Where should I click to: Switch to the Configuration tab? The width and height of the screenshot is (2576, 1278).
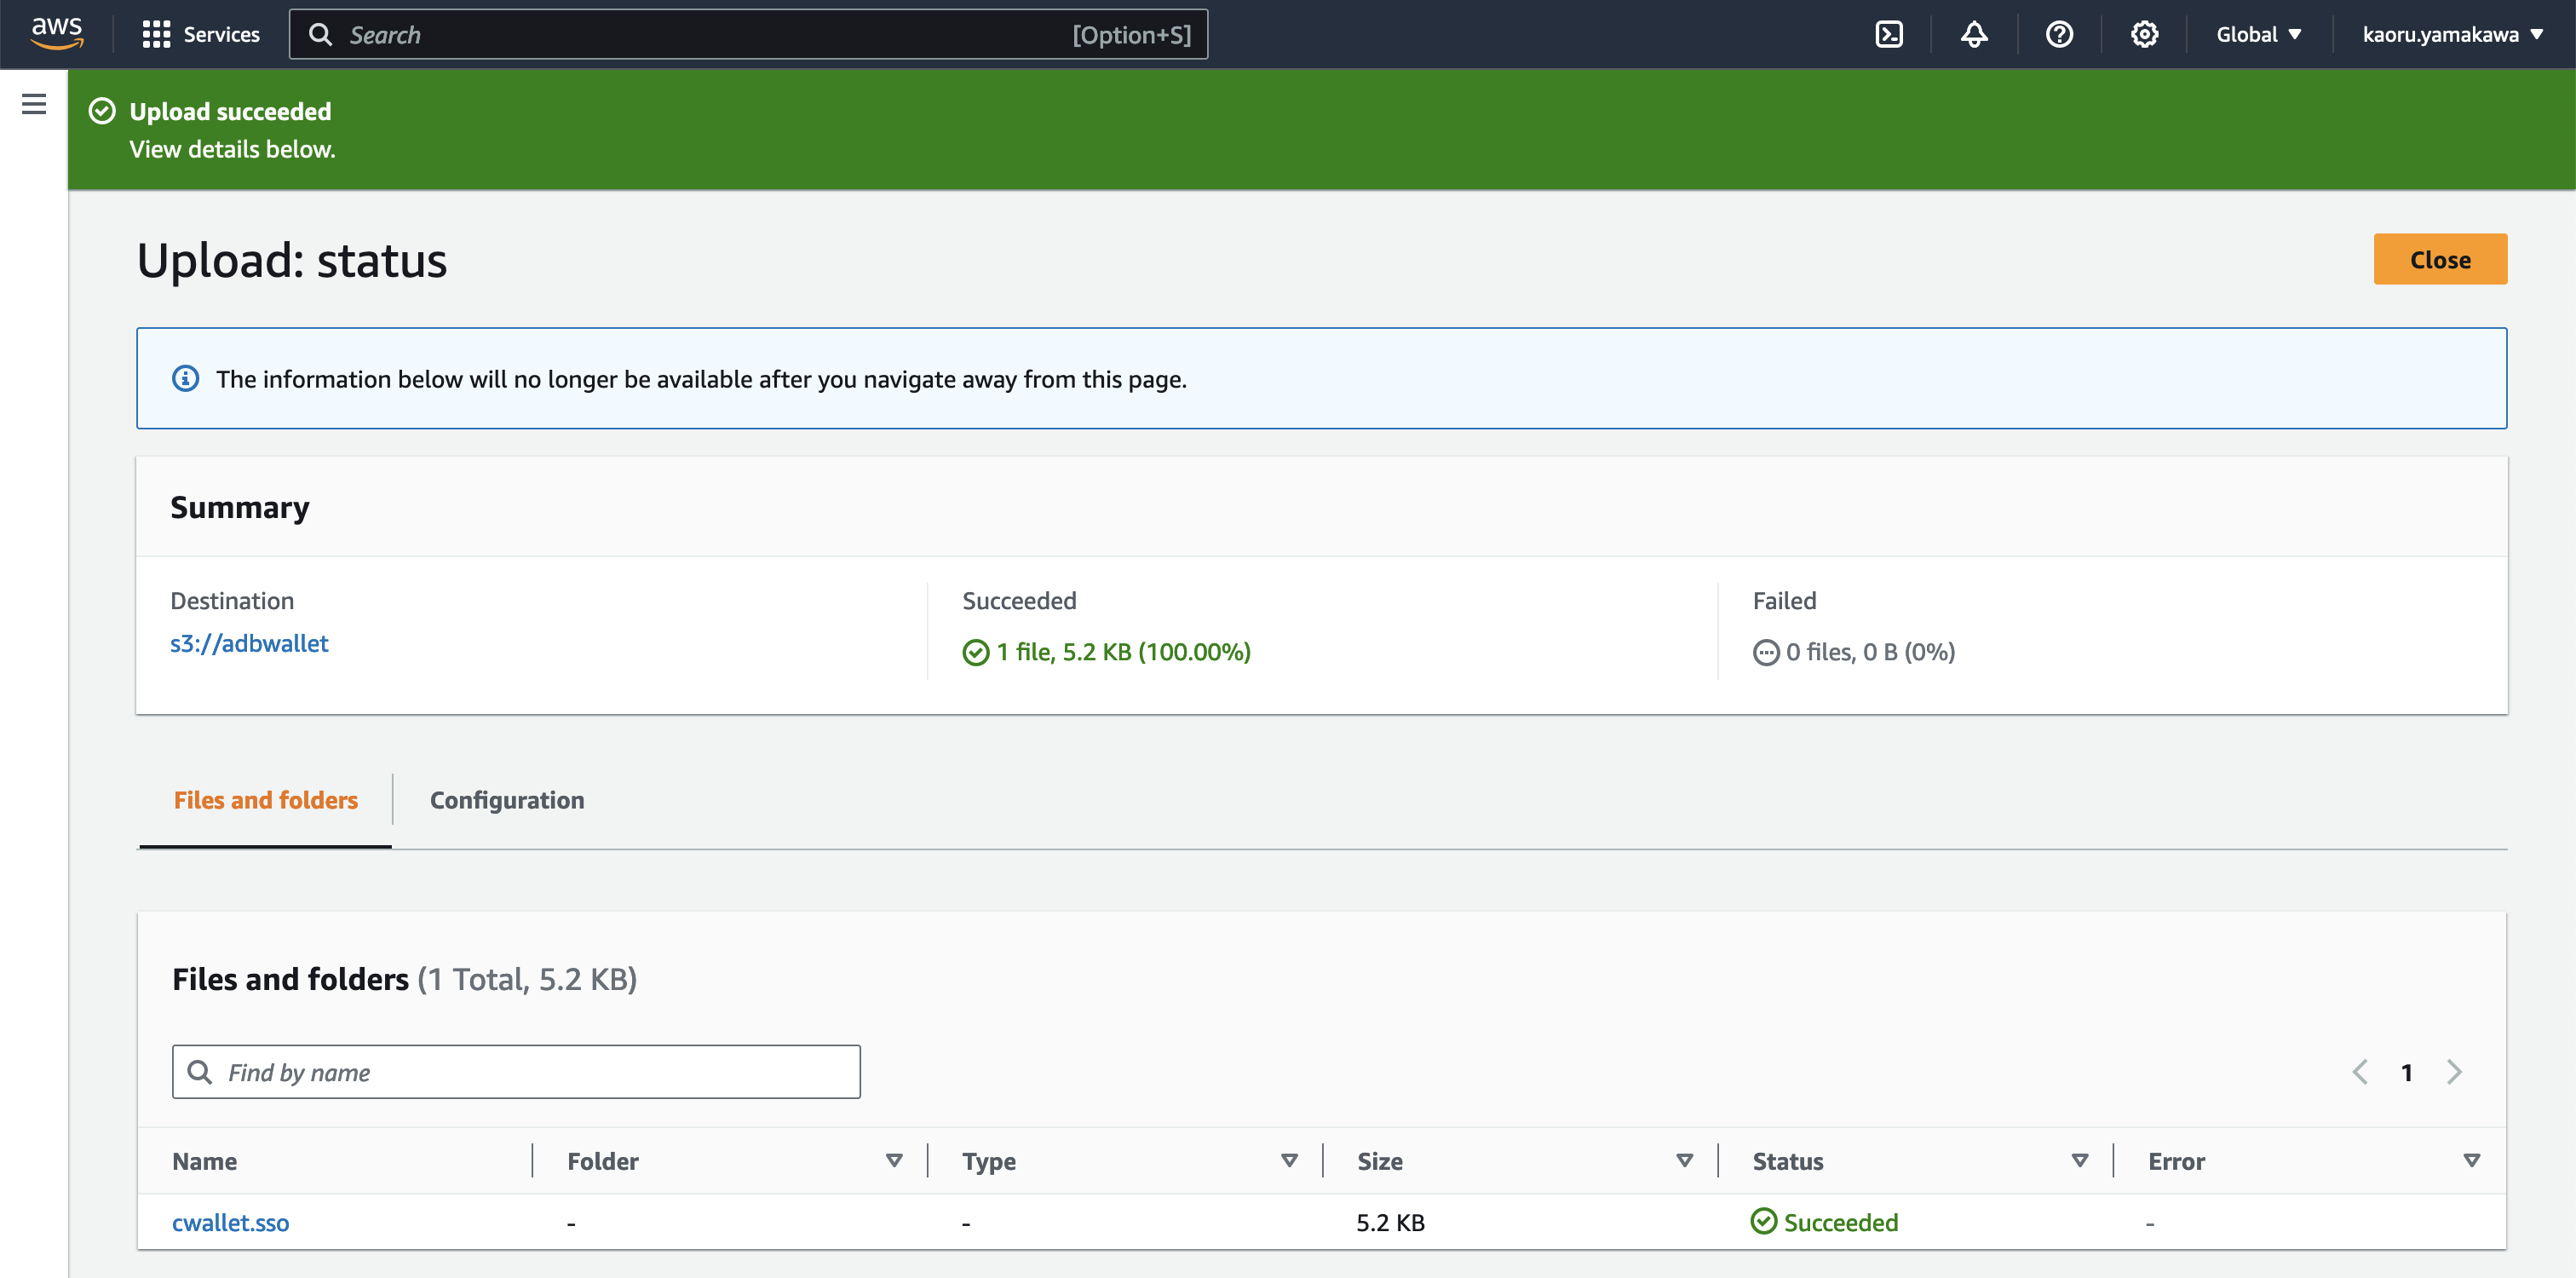(x=507, y=800)
